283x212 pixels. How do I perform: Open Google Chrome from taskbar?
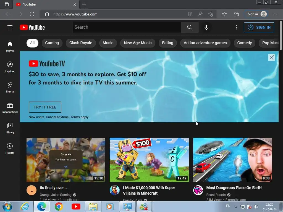pos(59,206)
